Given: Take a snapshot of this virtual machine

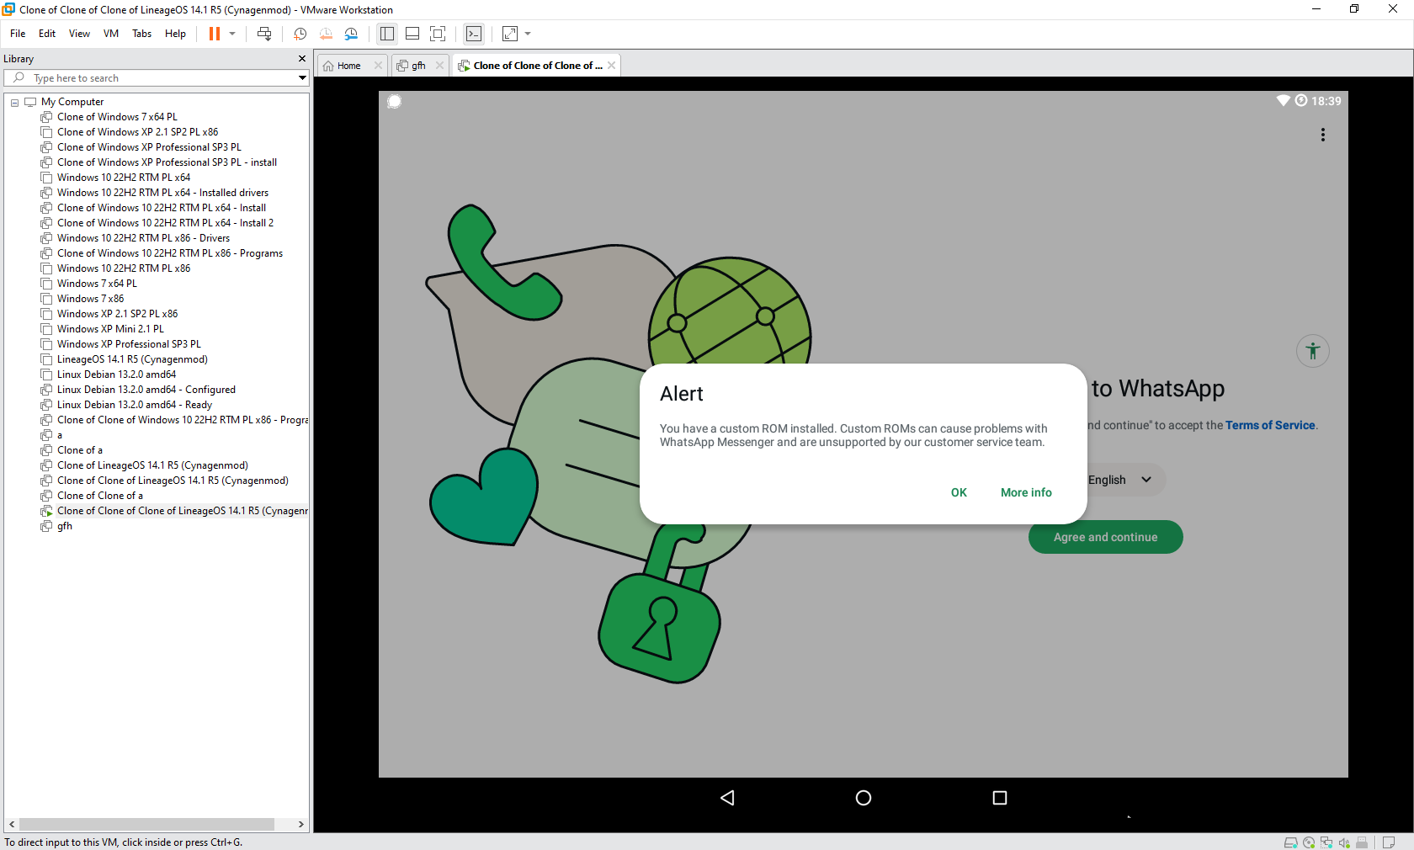Looking at the screenshot, I should (300, 34).
